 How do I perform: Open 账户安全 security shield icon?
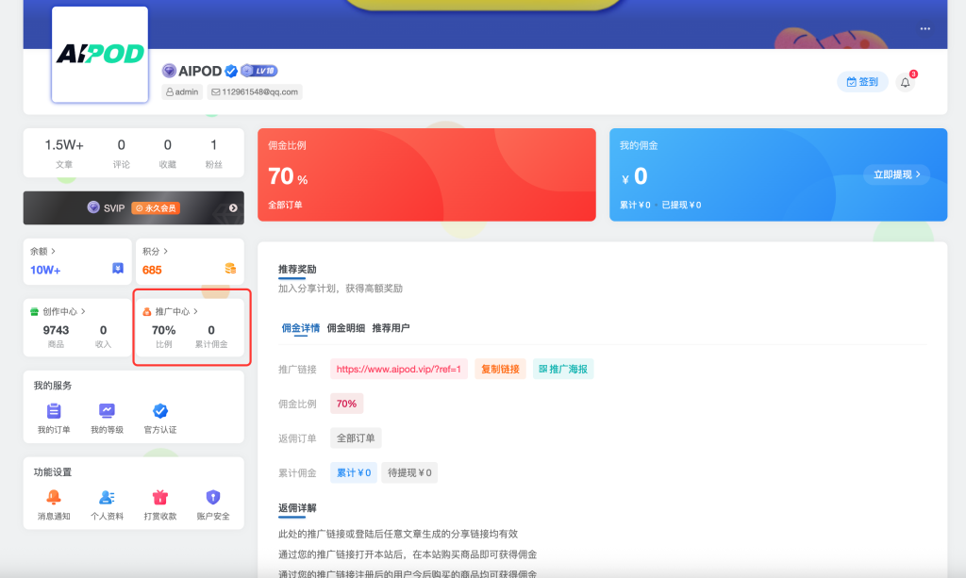point(213,498)
